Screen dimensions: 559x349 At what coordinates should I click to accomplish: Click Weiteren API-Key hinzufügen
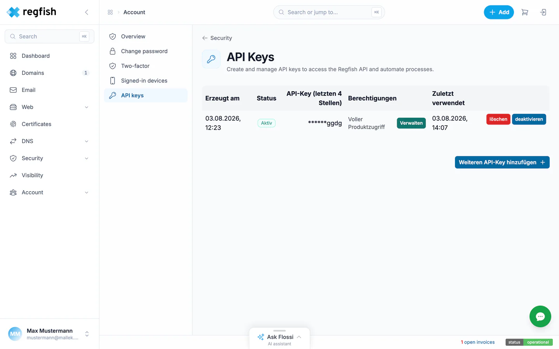coord(502,162)
